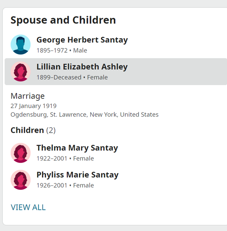This screenshot has height=231, width=227.
Task: Click the Children section heading
Action: coord(27,130)
